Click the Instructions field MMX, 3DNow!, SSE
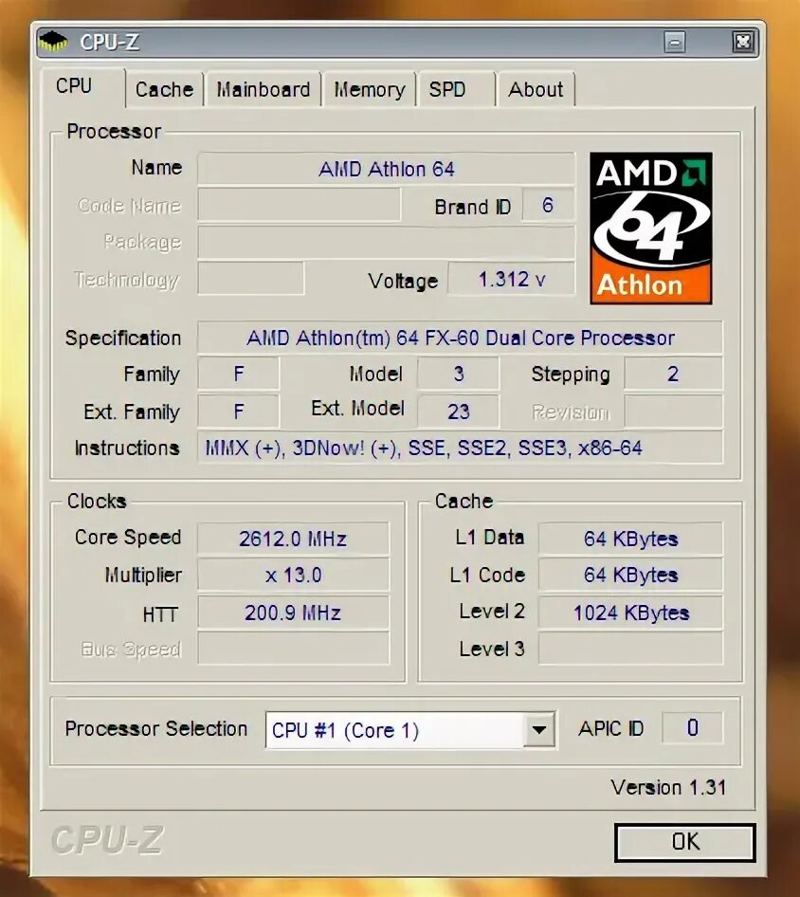Viewport: 800px width, 897px height. pyautogui.click(x=460, y=448)
